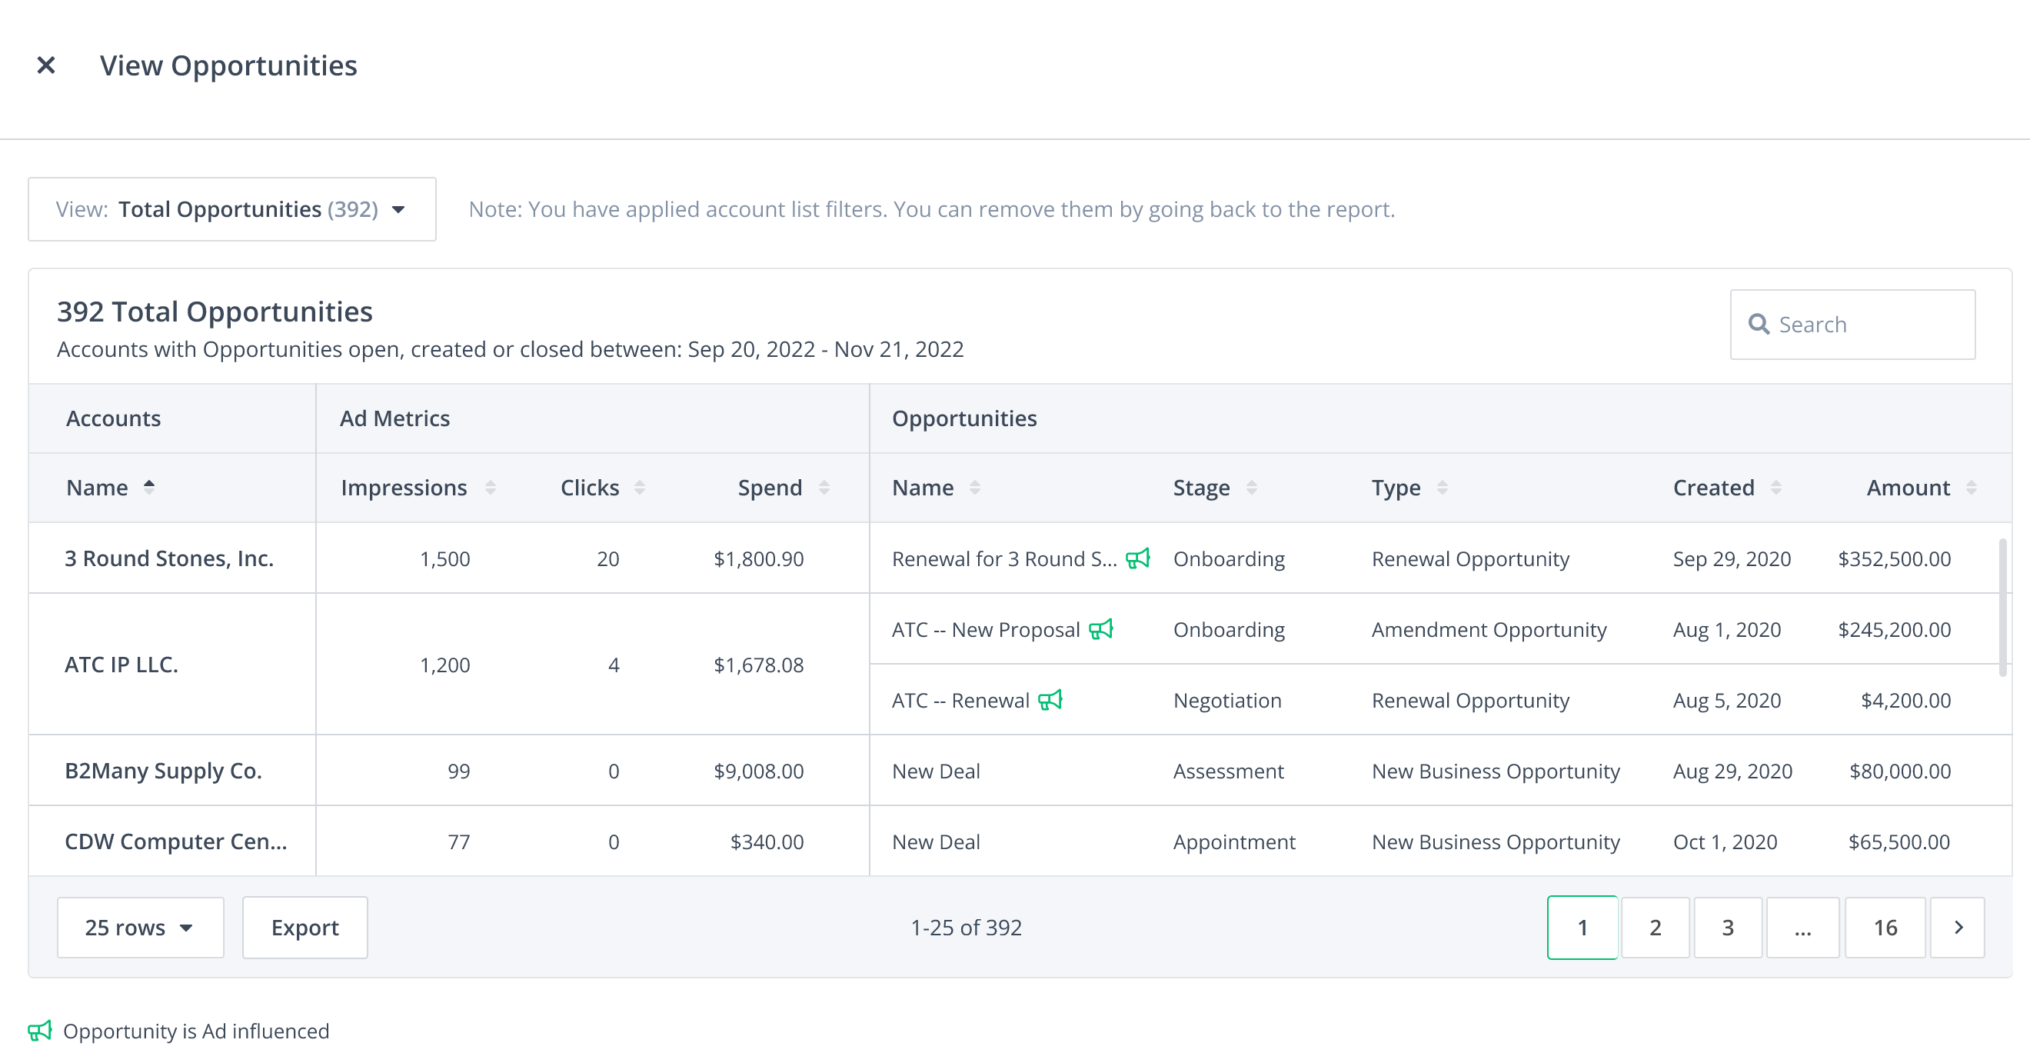Toggle sort on Created column

[x=1775, y=488]
